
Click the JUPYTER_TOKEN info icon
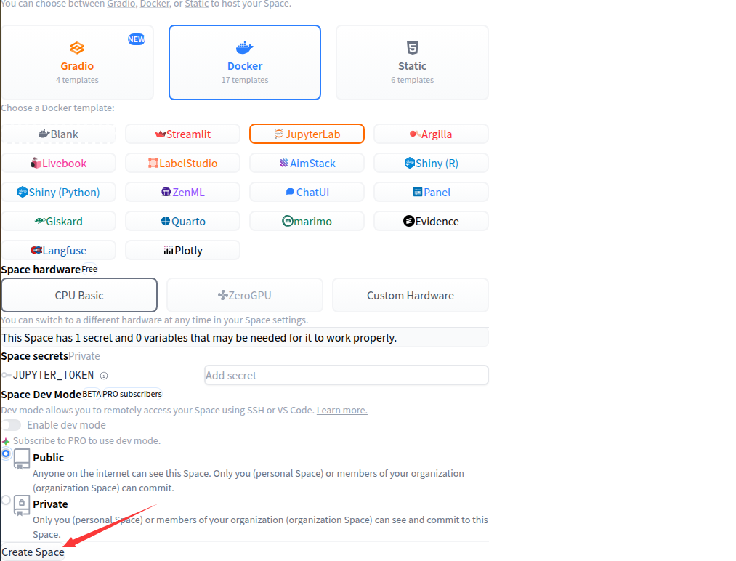(x=104, y=376)
